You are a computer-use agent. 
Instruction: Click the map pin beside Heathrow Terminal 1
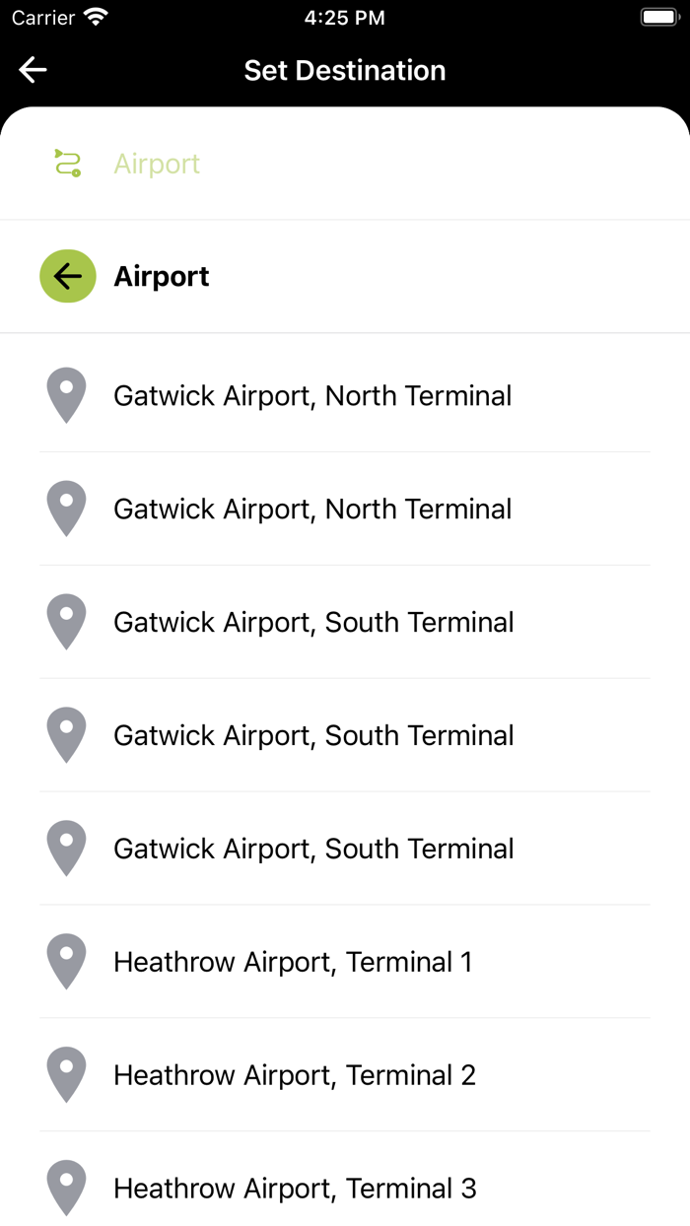pos(66,961)
